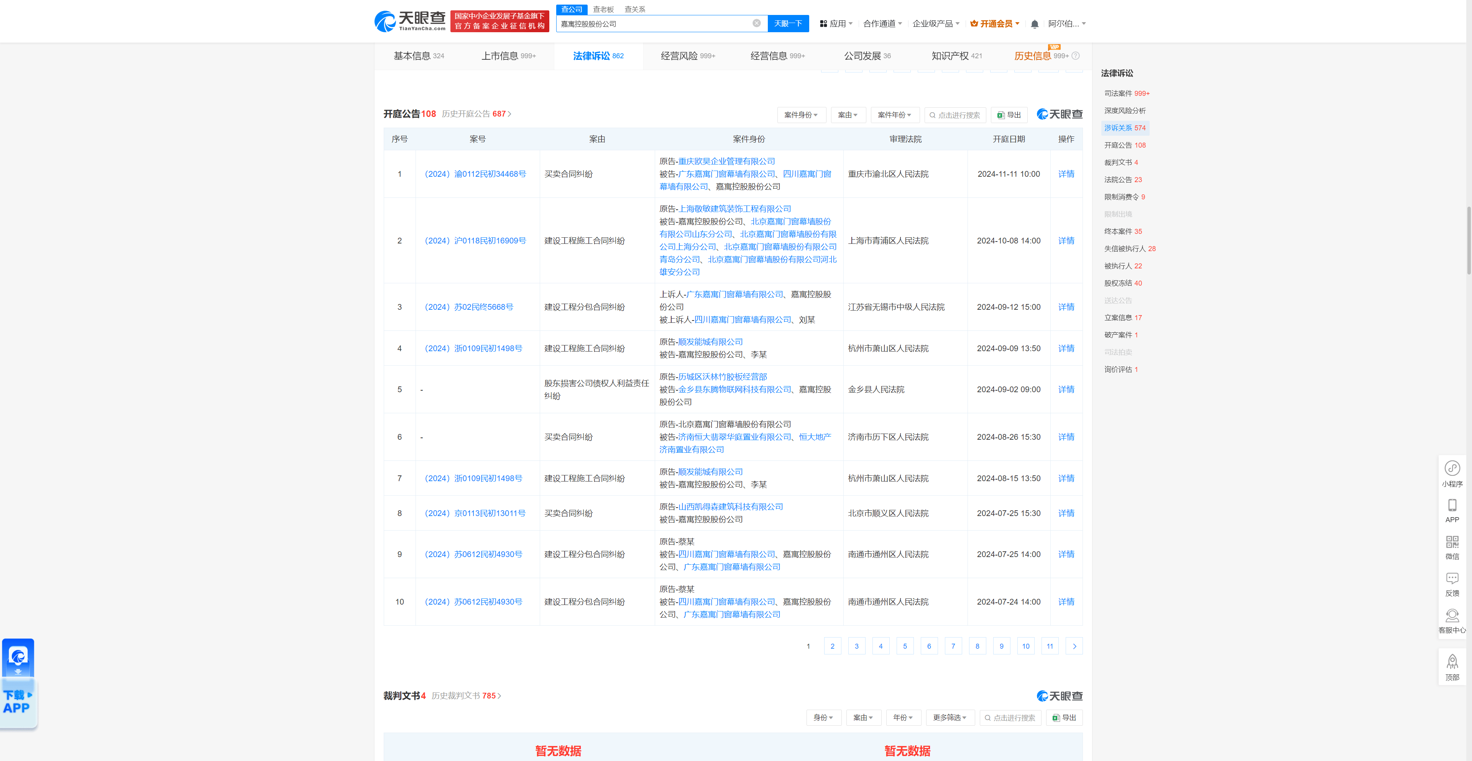Jump to 深度风险分析 in sidebar
This screenshot has width=1472, height=761.
tap(1125, 110)
